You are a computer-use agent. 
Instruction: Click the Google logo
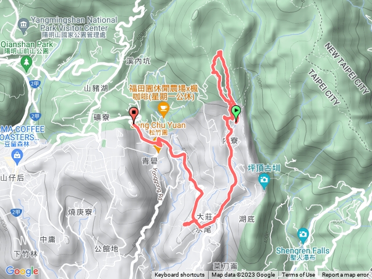(22, 271)
